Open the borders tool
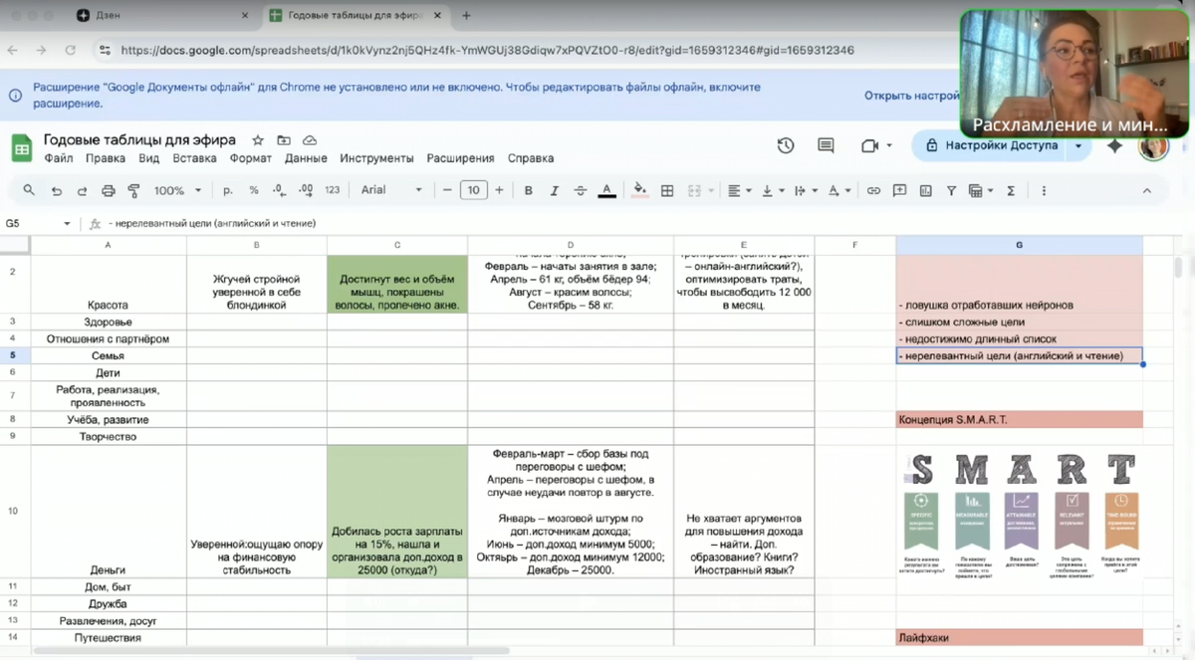Screen dimensions: 1195x660 pos(667,190)
